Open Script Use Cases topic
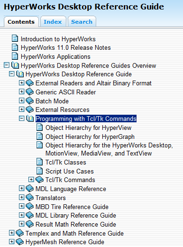 pos(70,171)
